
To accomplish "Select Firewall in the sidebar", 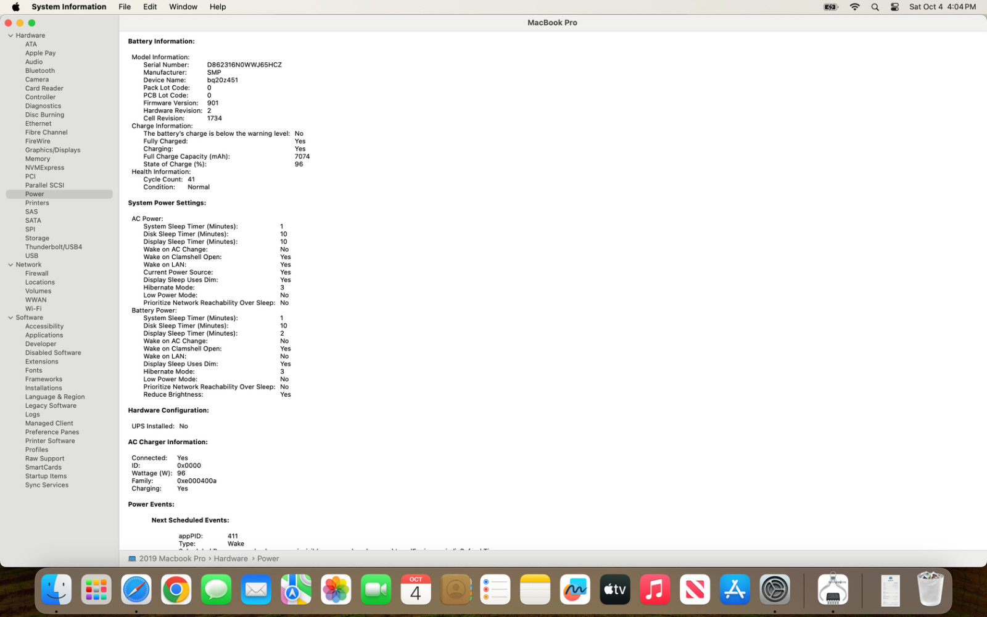I will click(x=37, y=274).
